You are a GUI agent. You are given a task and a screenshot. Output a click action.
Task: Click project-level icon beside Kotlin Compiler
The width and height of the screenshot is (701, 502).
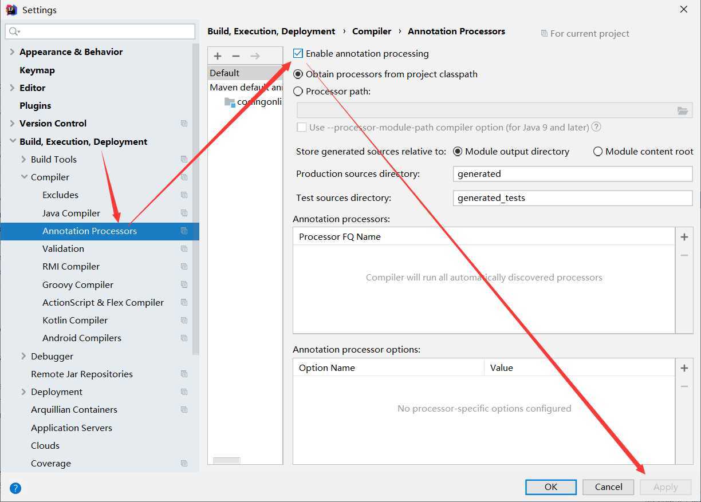coord(184,321)
